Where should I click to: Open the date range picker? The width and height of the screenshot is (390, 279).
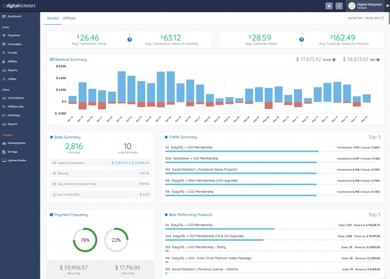point(365,18)
